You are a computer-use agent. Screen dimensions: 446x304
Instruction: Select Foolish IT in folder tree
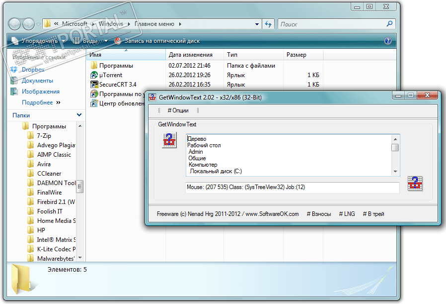click(50, 211)
